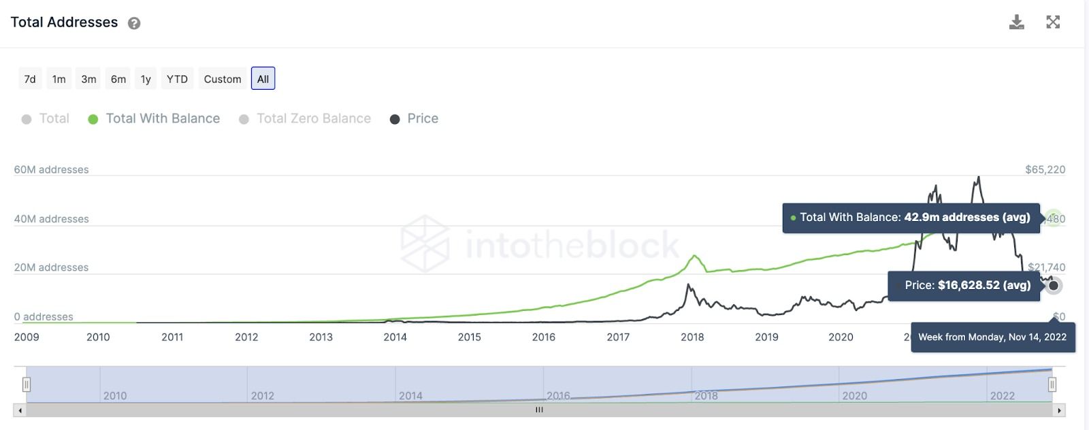Hide the Total With Balance series

155,118
